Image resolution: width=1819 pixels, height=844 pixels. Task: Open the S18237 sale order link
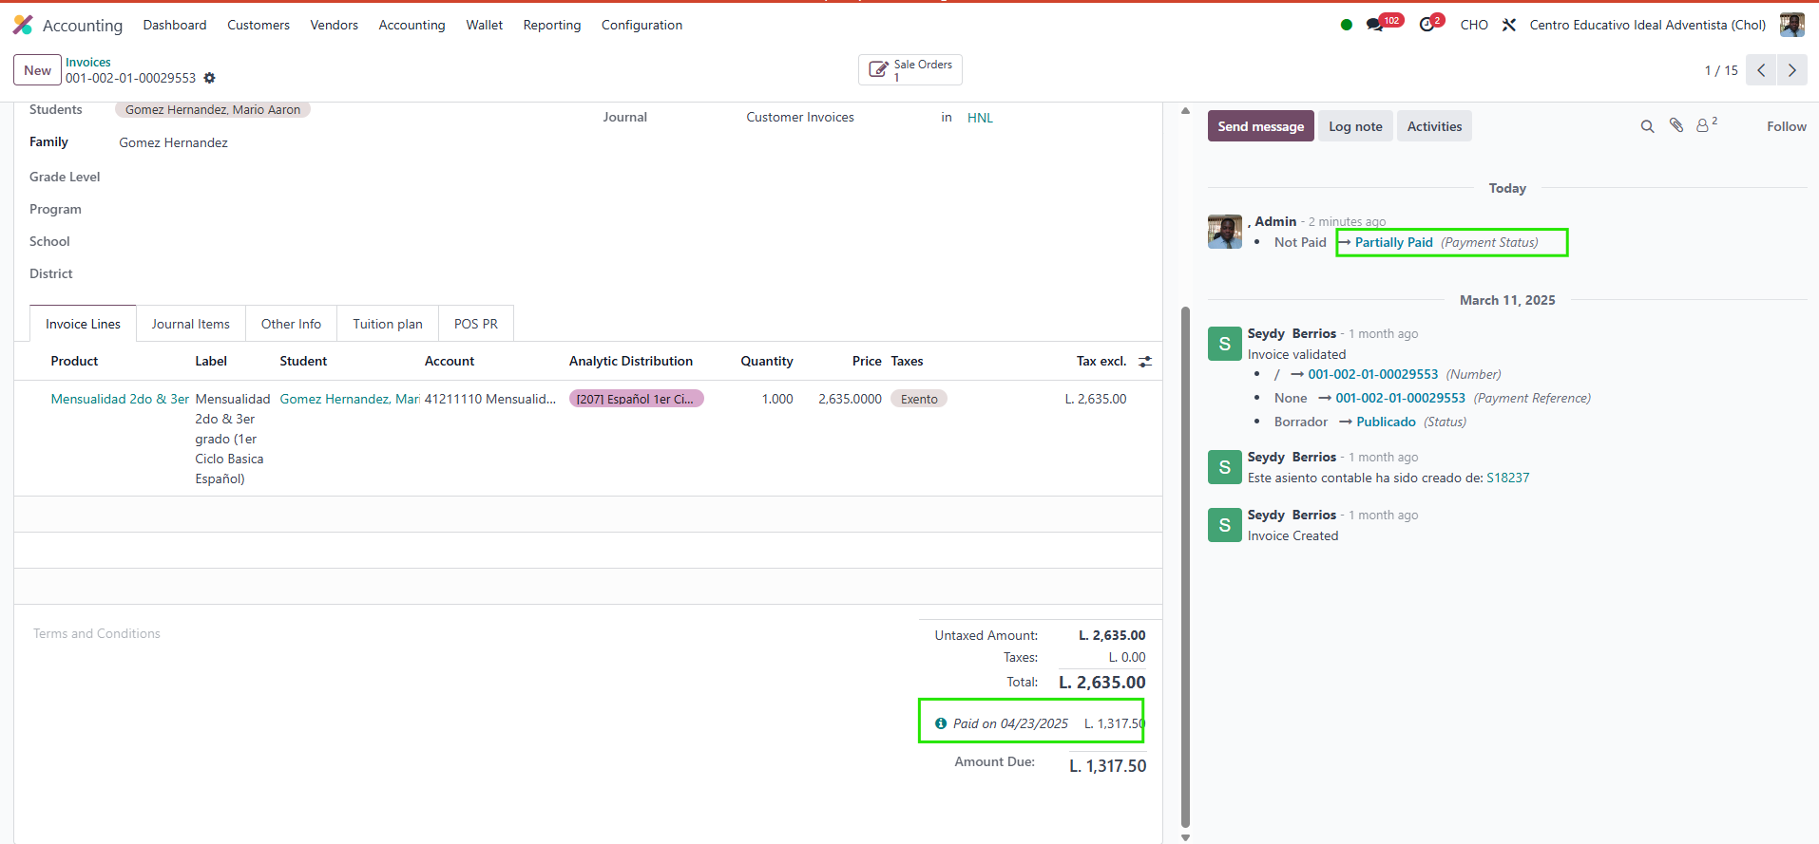(1507, 478)
